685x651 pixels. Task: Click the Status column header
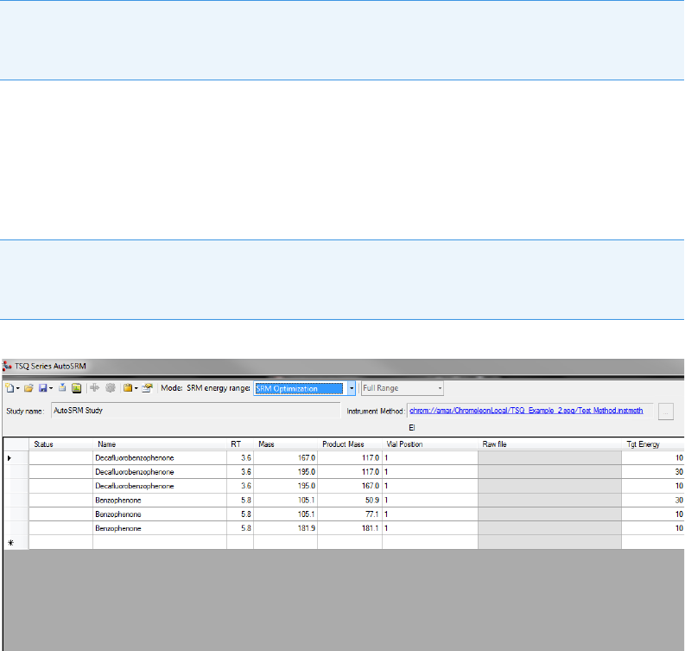point(60,444)
